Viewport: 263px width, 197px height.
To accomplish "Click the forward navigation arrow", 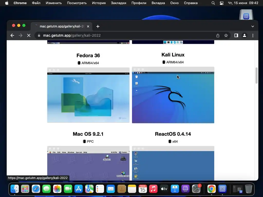I will [21, 35].
